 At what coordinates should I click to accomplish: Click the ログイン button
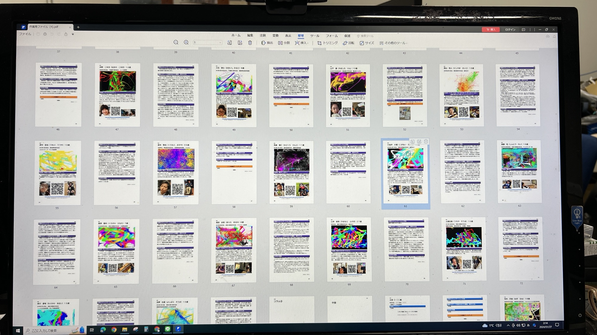point(510,30)
